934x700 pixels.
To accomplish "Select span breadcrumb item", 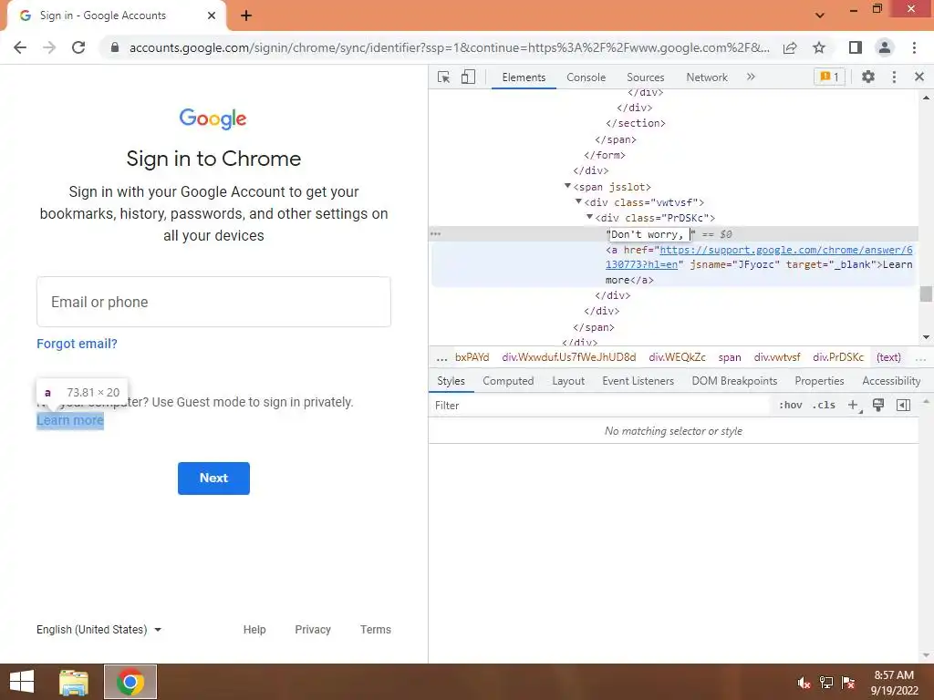I will [x=730, y=357].
